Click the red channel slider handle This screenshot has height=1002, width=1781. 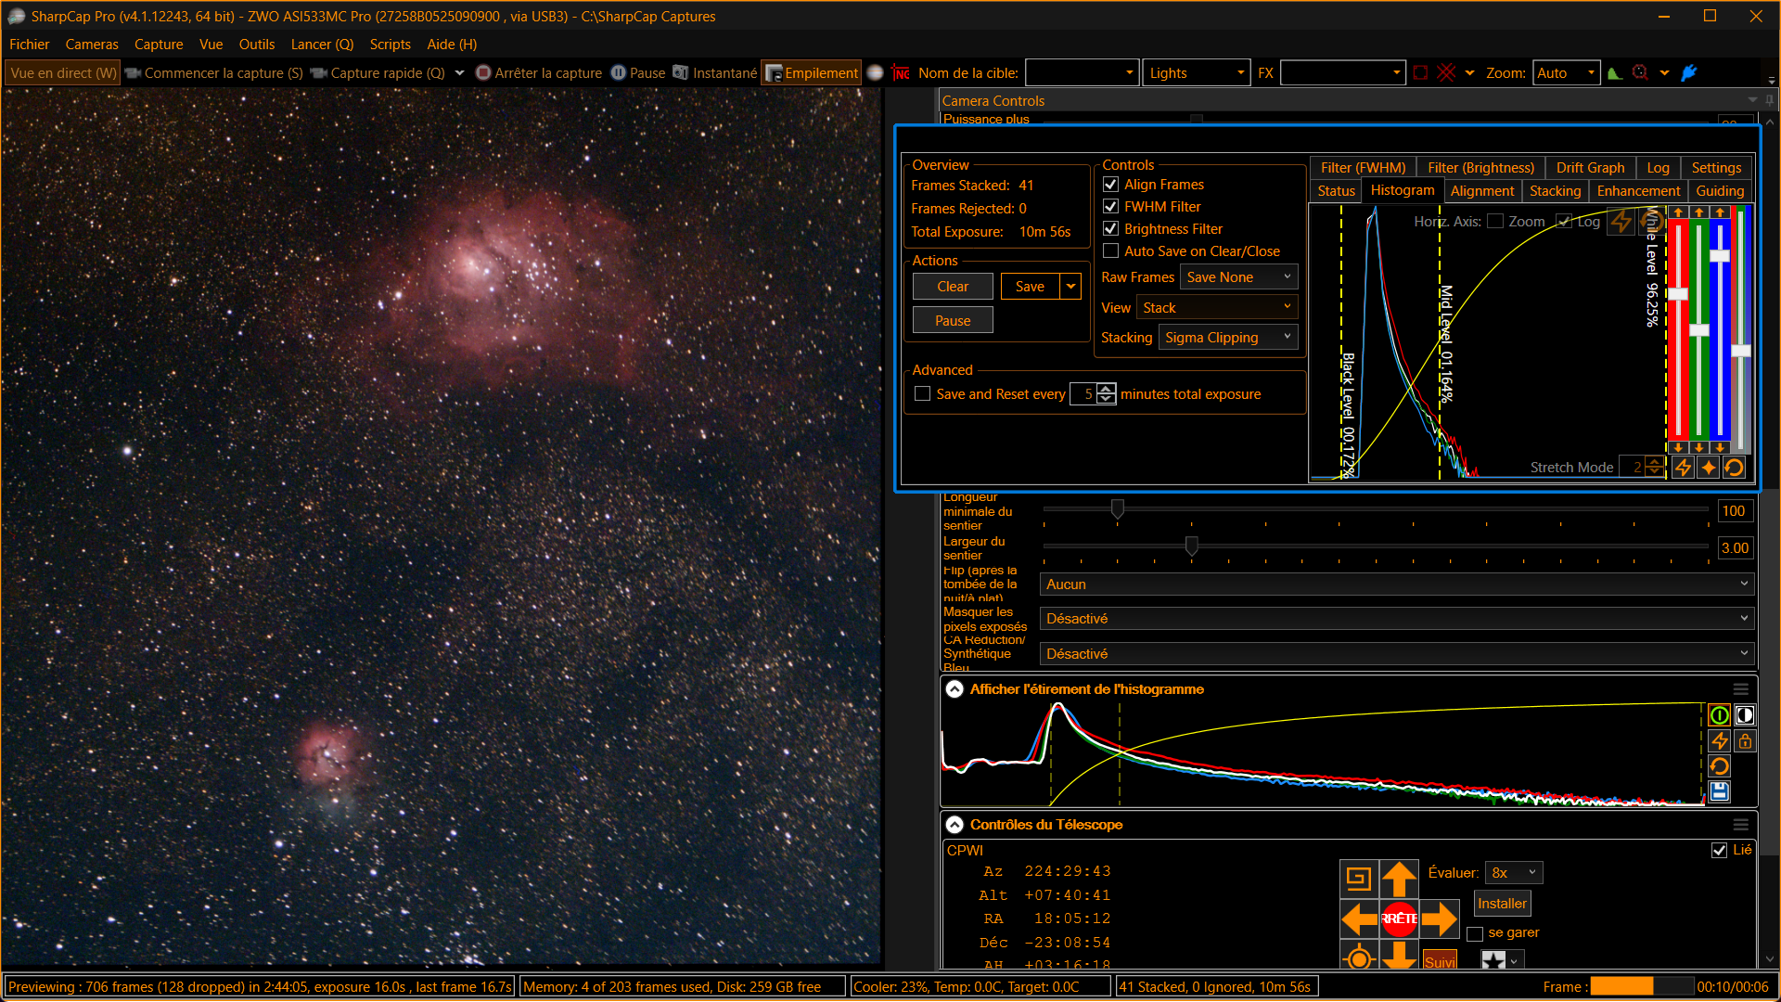click(x=1678, y=294)
